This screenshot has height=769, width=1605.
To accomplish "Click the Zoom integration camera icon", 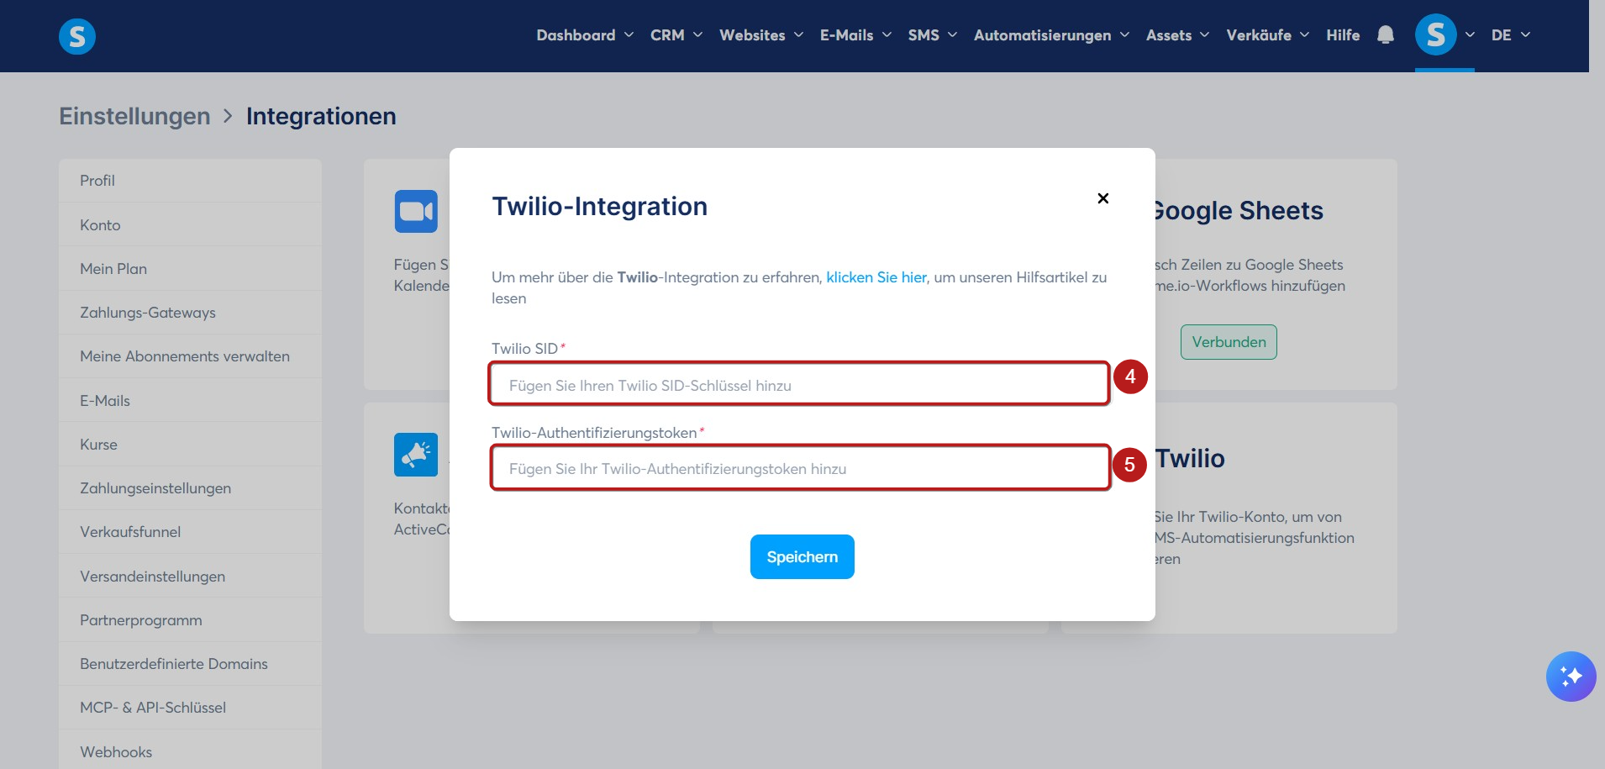I will point(416,211).
